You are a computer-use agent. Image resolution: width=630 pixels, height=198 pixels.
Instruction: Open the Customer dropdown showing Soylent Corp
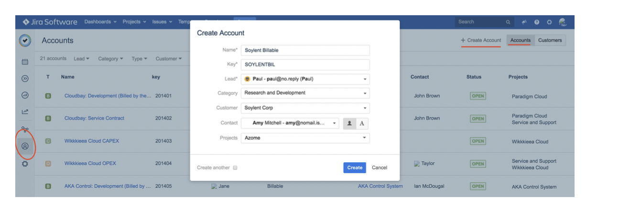(x=305, y=108)
